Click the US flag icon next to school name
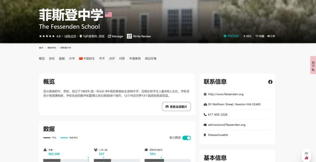This screenshot has width=316, height=162. tap(109, 15)
